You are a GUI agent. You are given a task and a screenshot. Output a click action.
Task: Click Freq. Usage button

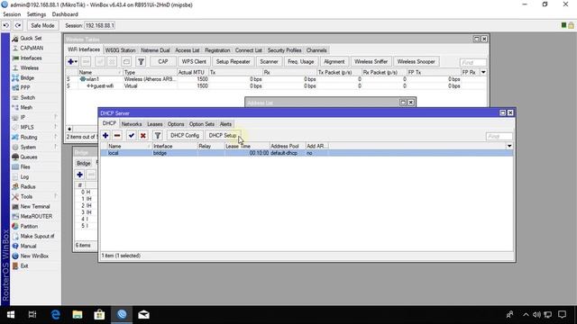tap(300, 62)
